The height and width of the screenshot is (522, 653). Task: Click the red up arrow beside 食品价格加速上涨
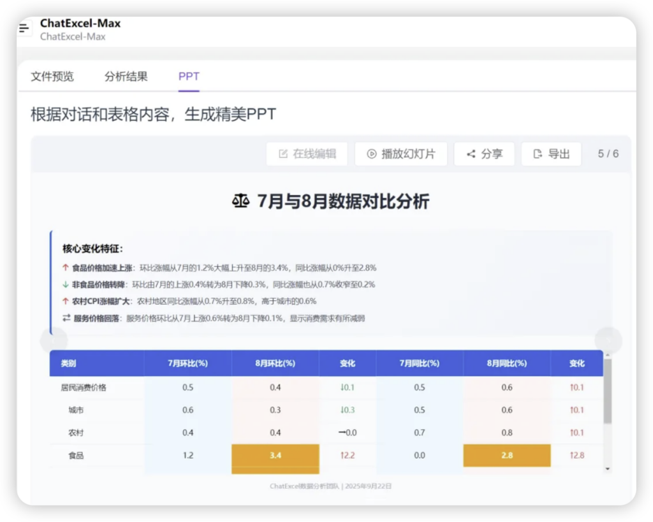tap(66, 268)
